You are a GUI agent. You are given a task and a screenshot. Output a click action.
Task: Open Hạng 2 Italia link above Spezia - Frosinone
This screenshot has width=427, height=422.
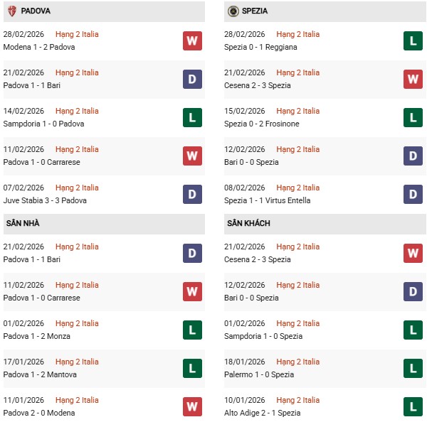[298, 111]
